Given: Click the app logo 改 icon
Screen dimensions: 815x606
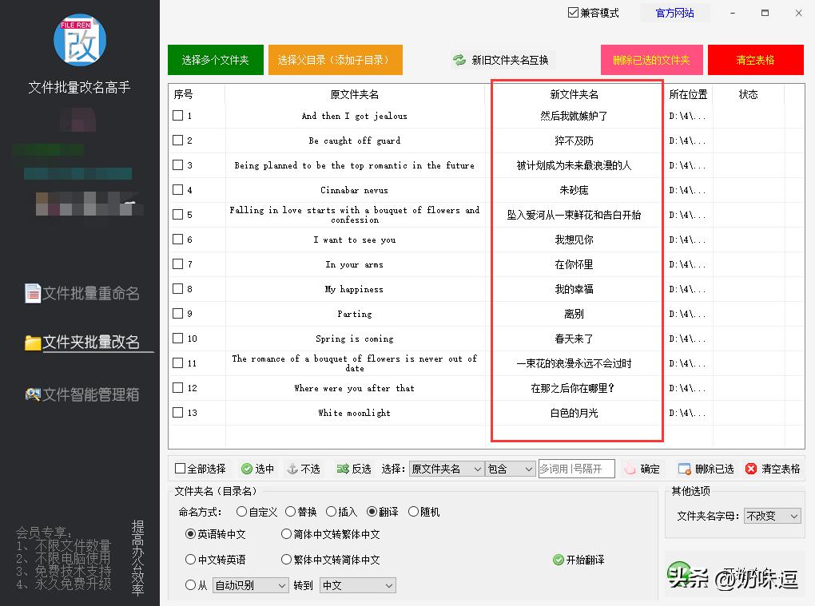Looking at the screenshot, I should (x=79, y=39).
